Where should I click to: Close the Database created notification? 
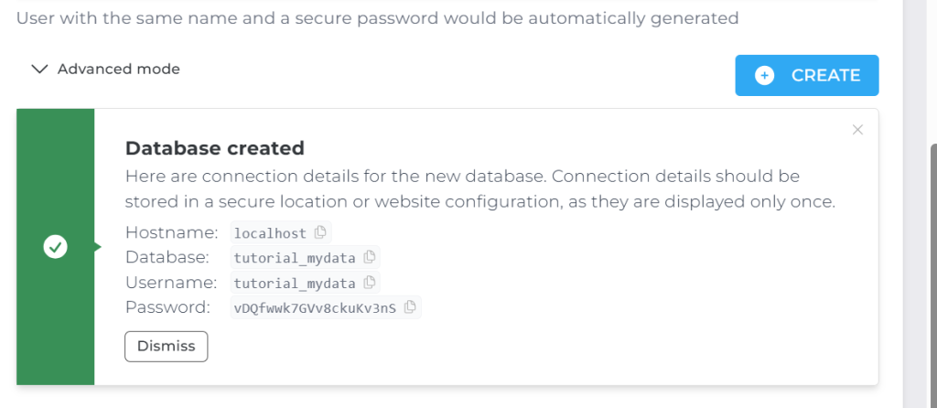pos(857,130)
